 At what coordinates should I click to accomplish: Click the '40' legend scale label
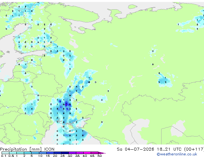(85, 156)
